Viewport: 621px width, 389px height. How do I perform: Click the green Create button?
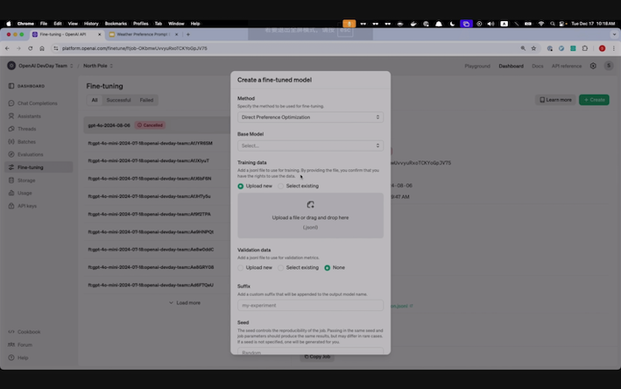click(x=594, y=100)
